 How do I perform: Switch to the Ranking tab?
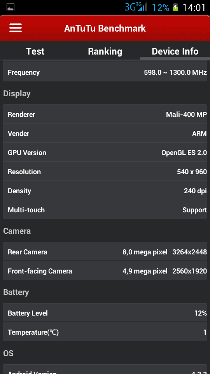(105, 51)
